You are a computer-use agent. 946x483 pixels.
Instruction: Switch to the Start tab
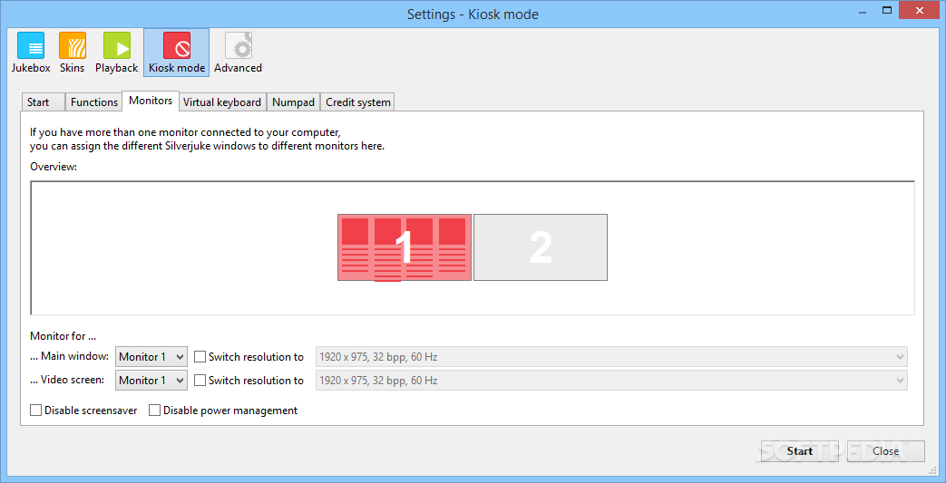coord(43,101)
